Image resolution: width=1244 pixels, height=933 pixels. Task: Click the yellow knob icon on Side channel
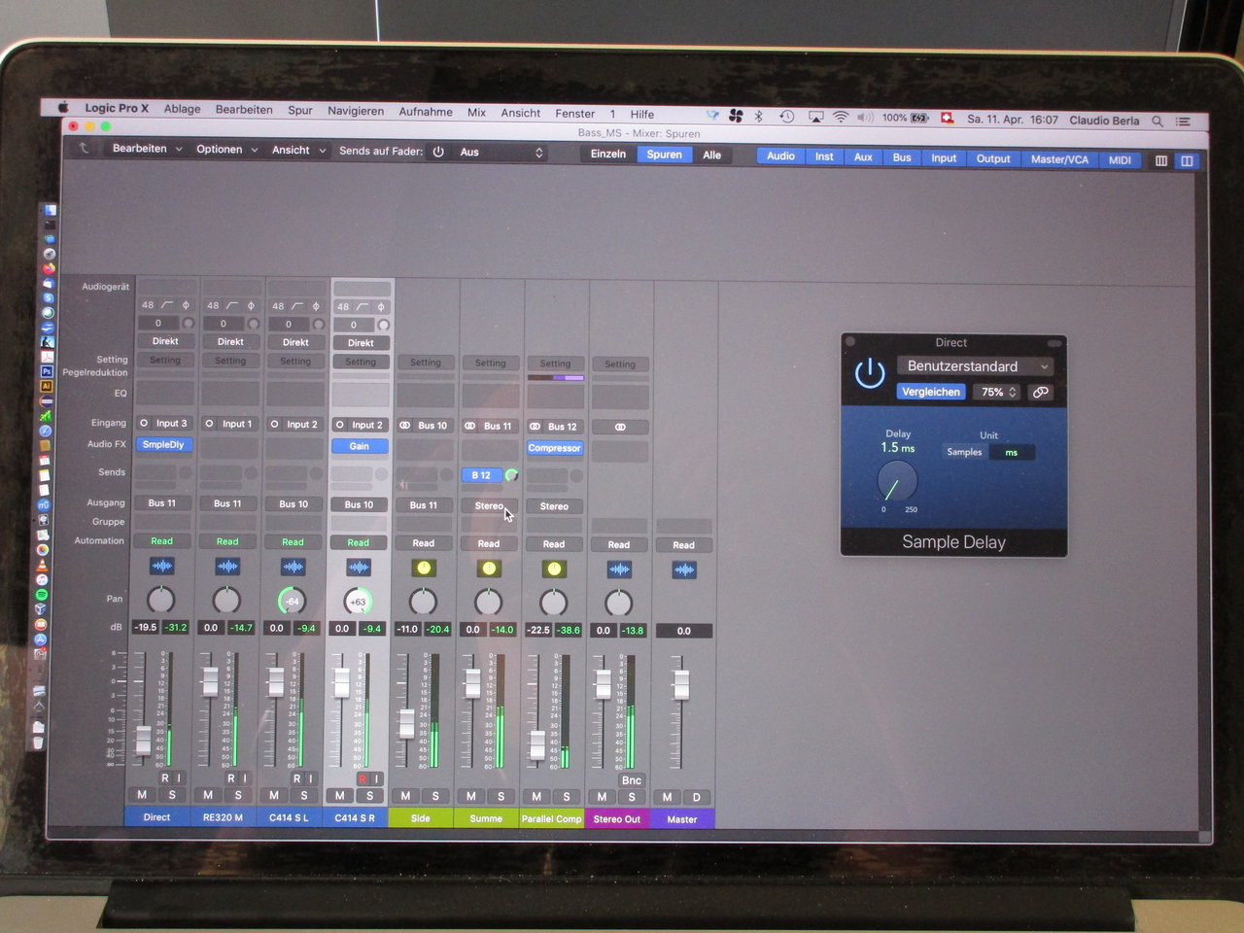pyautogui.click(x=423, y=568)
